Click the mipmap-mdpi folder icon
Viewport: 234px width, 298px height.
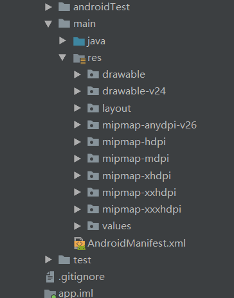(x=93, y=159)
